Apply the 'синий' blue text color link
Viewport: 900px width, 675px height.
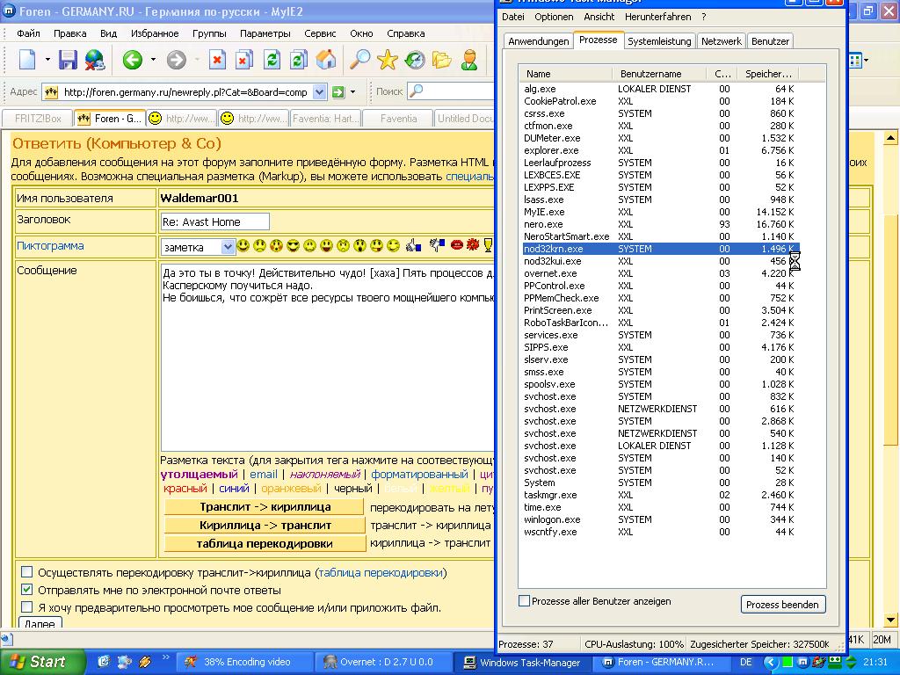[x=234, y=489]
